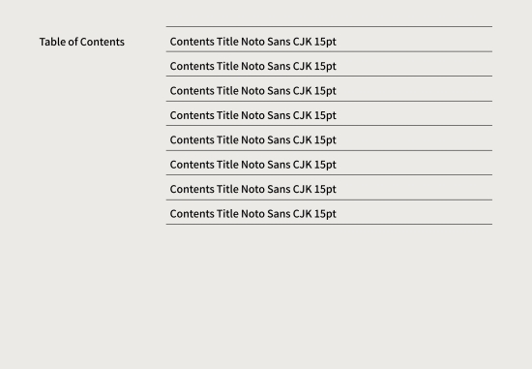This screenshot has width=532, height=369.
Task: Open the first Contents Title entry
Action: 329,39
